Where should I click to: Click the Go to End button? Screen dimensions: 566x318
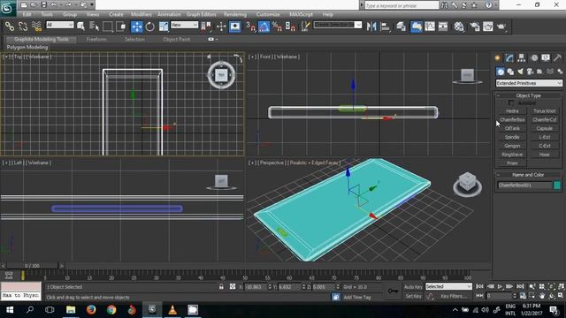520,286
